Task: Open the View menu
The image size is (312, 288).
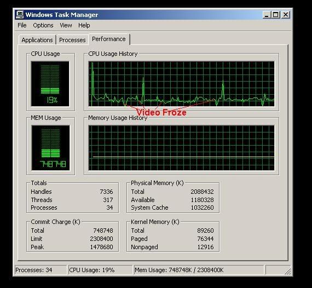Action: (x=66, y=25)
